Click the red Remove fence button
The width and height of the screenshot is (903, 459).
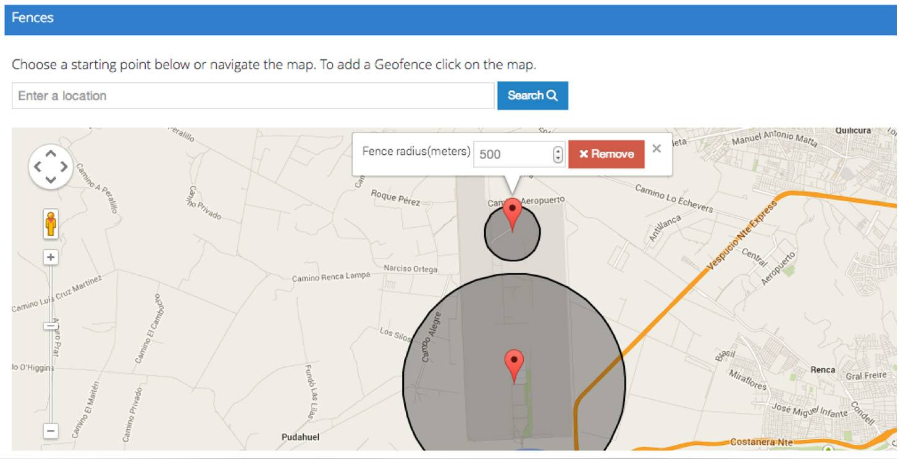click(606, 154)
